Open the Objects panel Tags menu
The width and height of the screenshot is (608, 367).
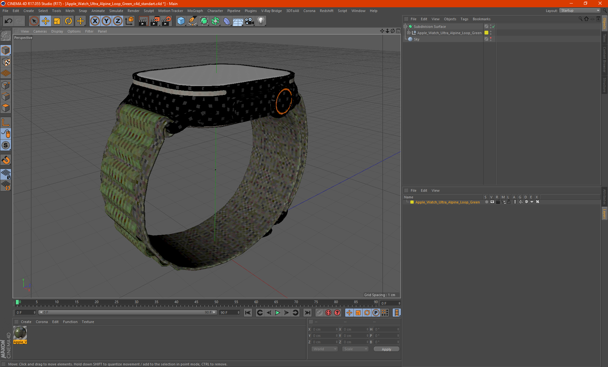pyautogui.click(x=464, y=19)
